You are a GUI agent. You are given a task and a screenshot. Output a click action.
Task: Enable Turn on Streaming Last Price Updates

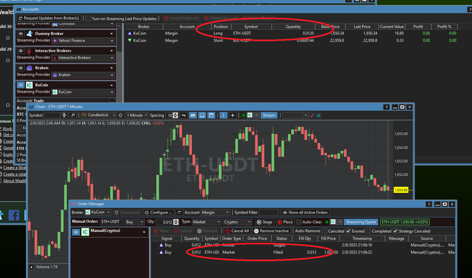tap(88, 18)
